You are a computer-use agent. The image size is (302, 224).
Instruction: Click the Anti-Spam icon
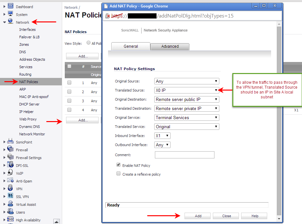(x=10, y=181)
